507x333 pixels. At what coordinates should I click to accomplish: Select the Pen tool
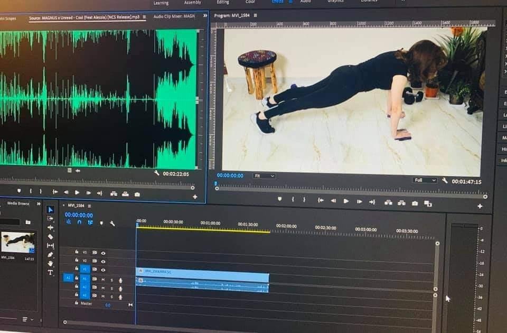(x=50, y=254)
